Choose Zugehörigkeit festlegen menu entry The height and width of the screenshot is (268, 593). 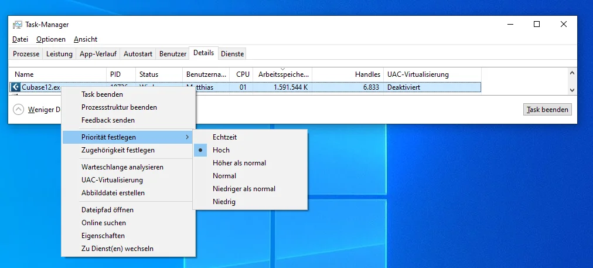128,150
